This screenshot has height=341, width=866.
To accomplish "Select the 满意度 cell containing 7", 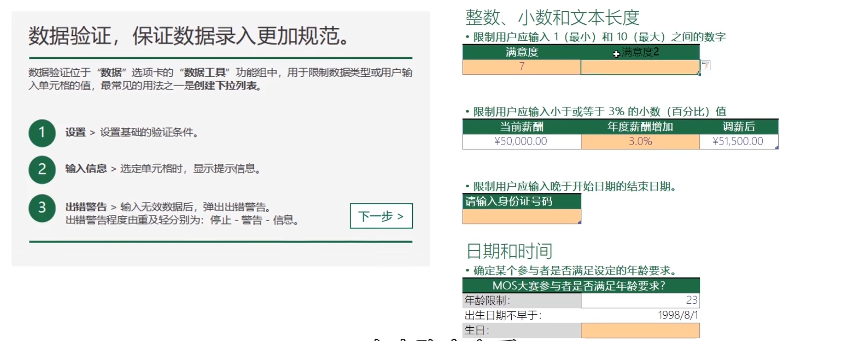I will tap(521, 67).
